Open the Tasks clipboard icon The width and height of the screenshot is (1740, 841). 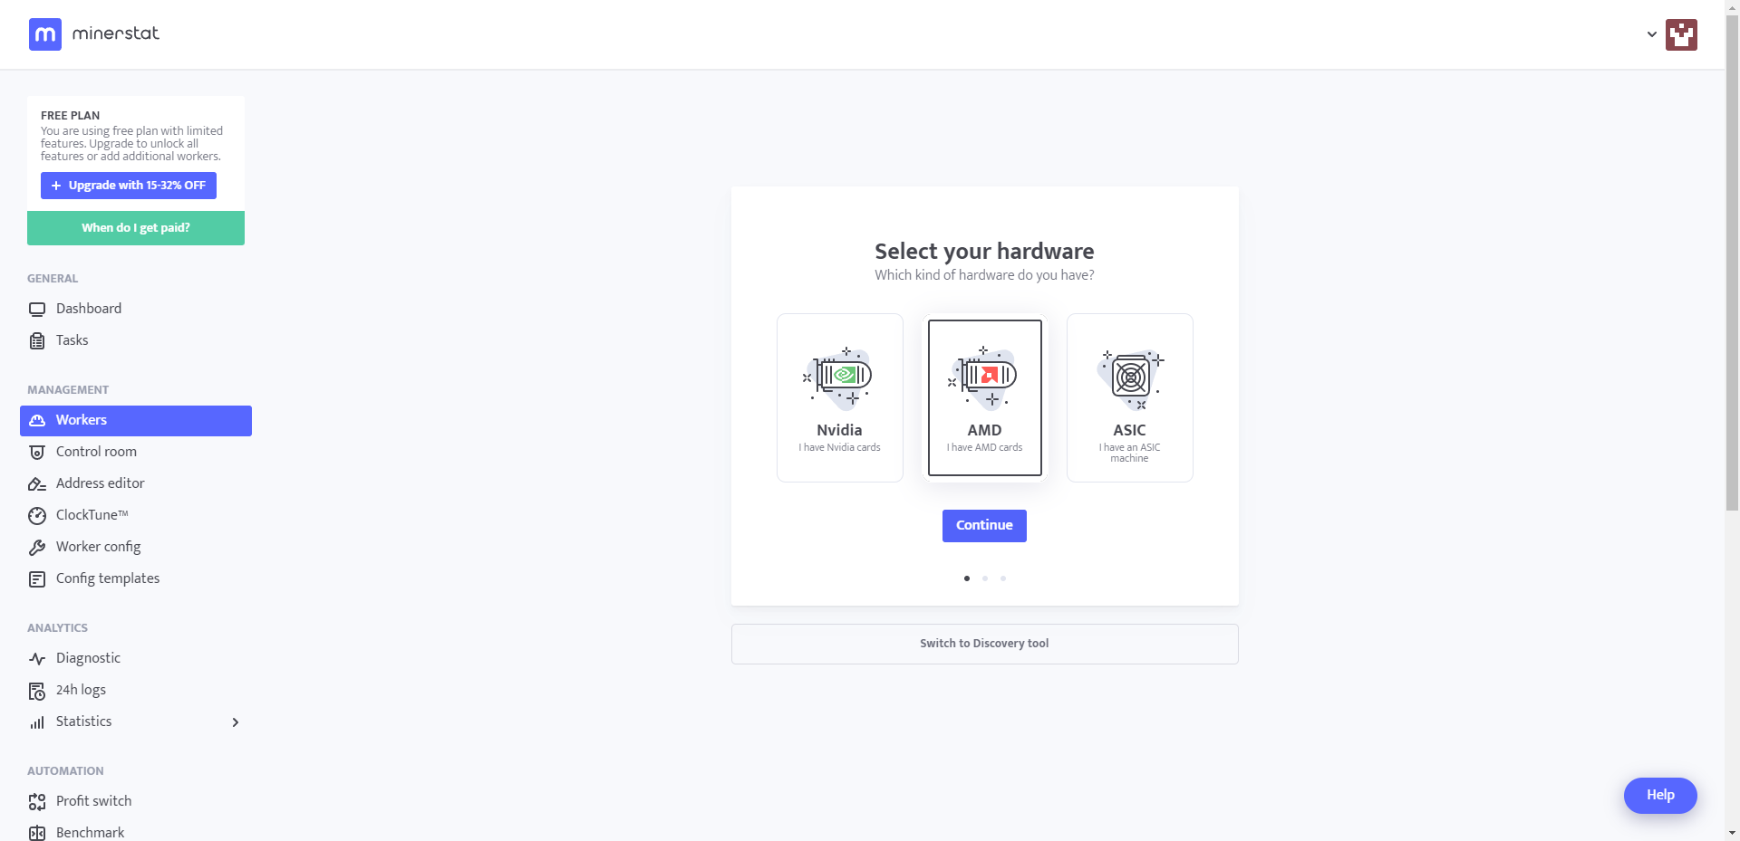pyautogui.click(x=37, y=341)
